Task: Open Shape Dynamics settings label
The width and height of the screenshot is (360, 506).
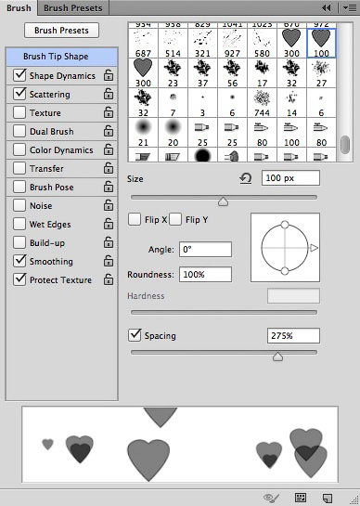Action: click(62, 75)
